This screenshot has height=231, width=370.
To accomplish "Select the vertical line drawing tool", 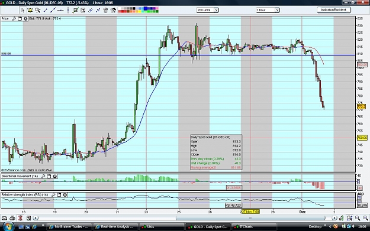I will [68, 10].
